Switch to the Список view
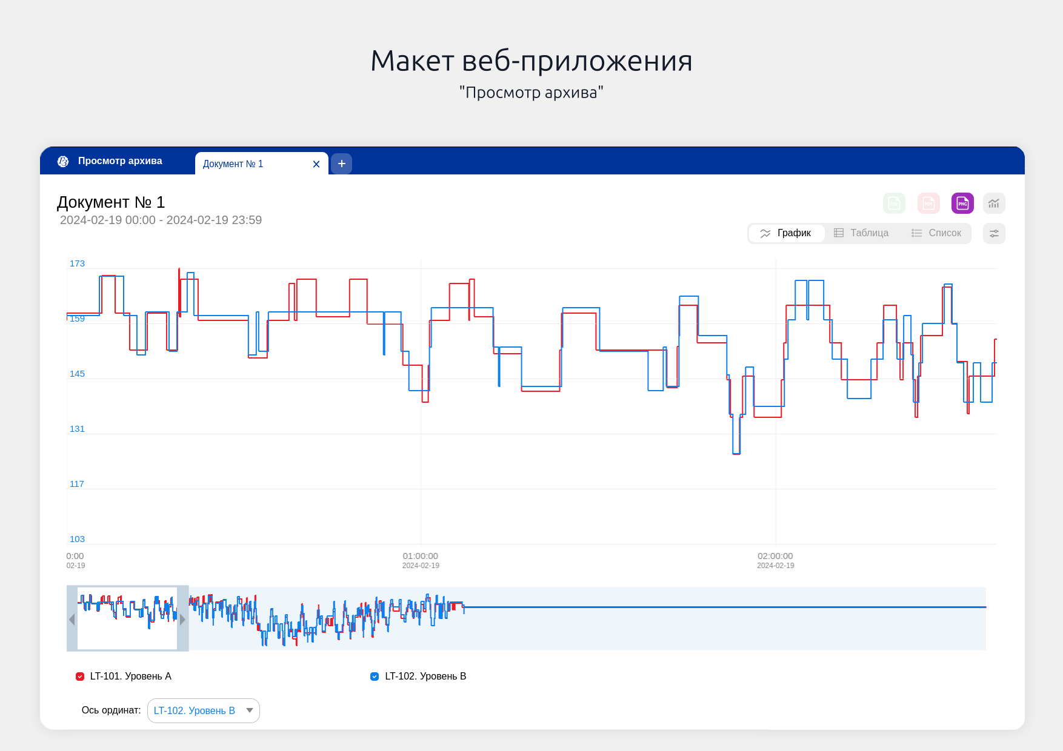This screenshot has width=1063, height=751. 936,233
